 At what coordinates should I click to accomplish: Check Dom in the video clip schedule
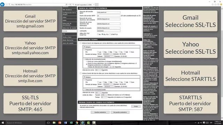(x=130, y=82)
